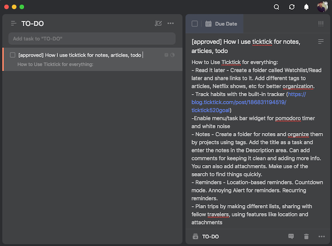
Task: Toggle the sidebar menu beside TO-DO title
Action: click(x=13, y=23)
